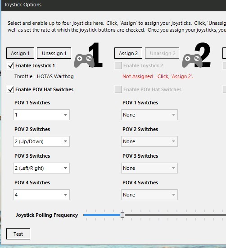The height and width of the screenshot is (248, 226).
Task: Click the Assign 1 button
Action: click(x=20, y=53)
